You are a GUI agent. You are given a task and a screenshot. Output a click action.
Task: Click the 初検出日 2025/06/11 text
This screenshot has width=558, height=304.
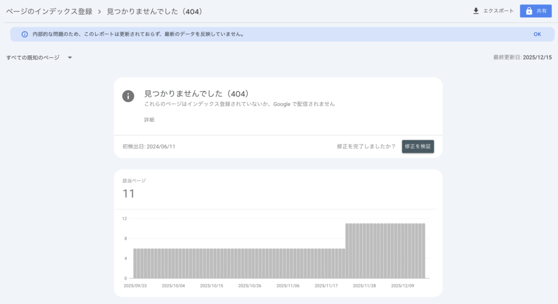(149, 146)
